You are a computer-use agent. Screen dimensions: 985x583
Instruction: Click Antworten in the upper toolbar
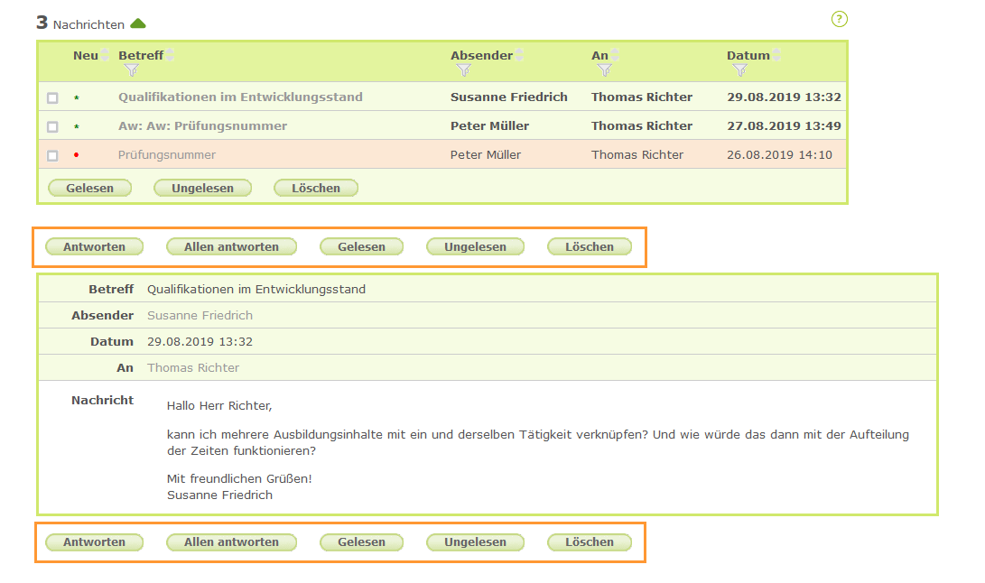coord(94,246)
